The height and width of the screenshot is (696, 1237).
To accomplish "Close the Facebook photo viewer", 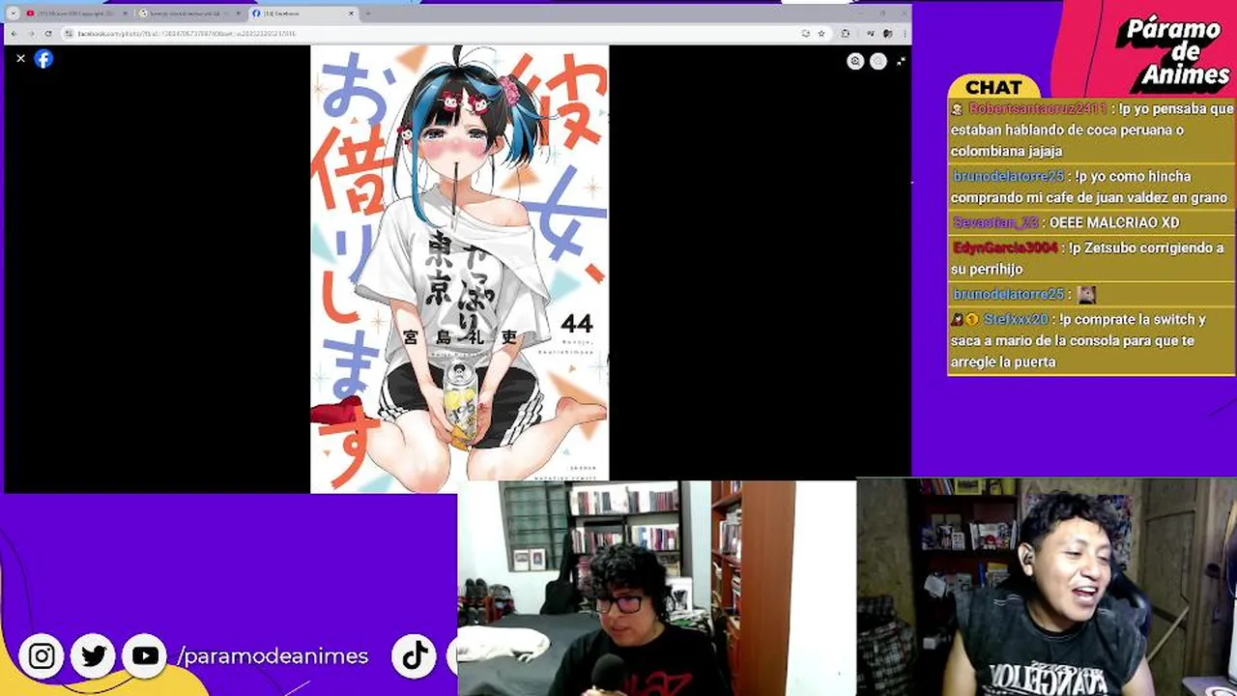I will pyautogui.click(x=20, y=59).
